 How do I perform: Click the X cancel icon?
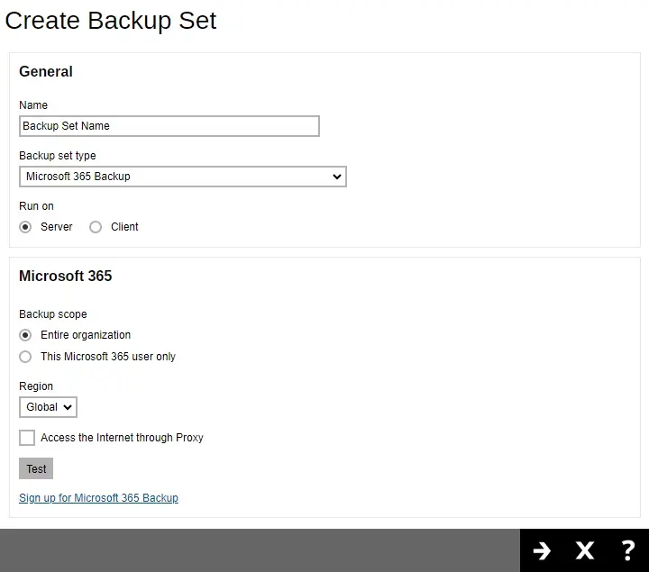click(585, 550)
